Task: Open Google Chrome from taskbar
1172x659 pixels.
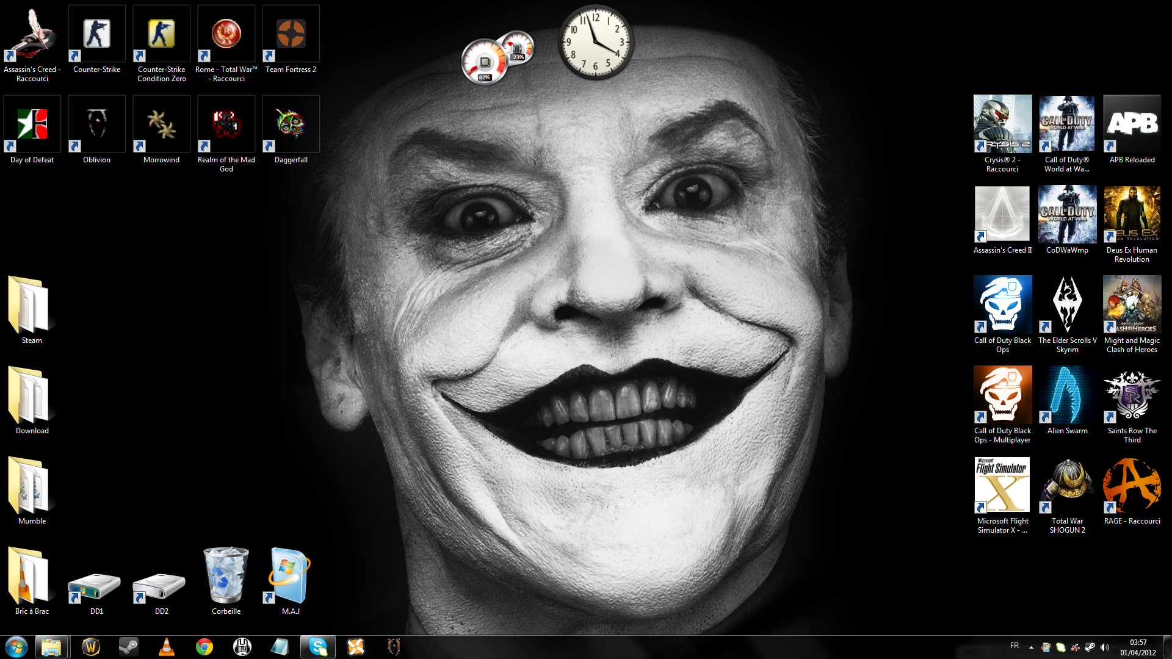Action: pos(204,647)
